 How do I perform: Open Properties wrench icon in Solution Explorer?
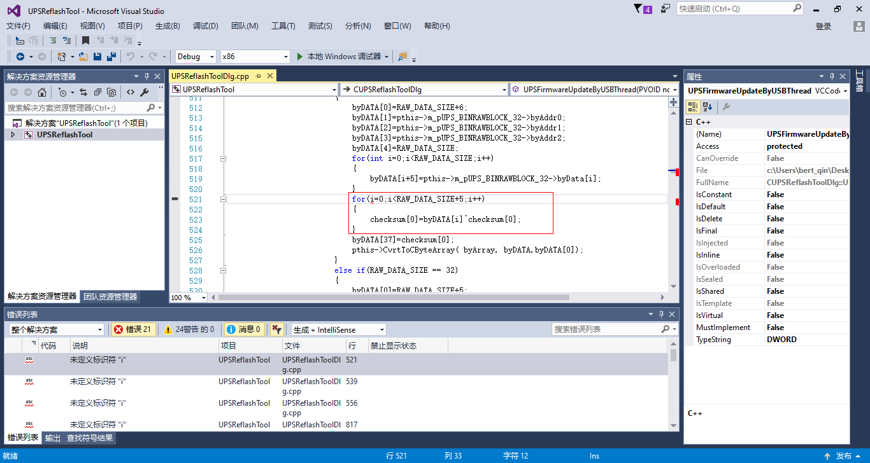[145, 92]
